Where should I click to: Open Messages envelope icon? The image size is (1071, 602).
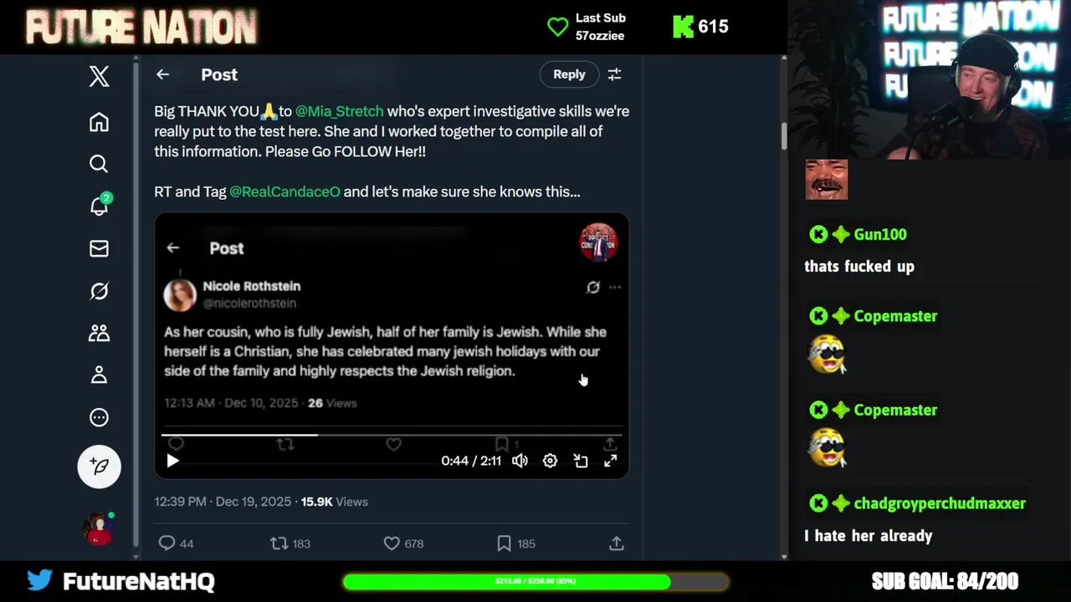click(99, 248)
